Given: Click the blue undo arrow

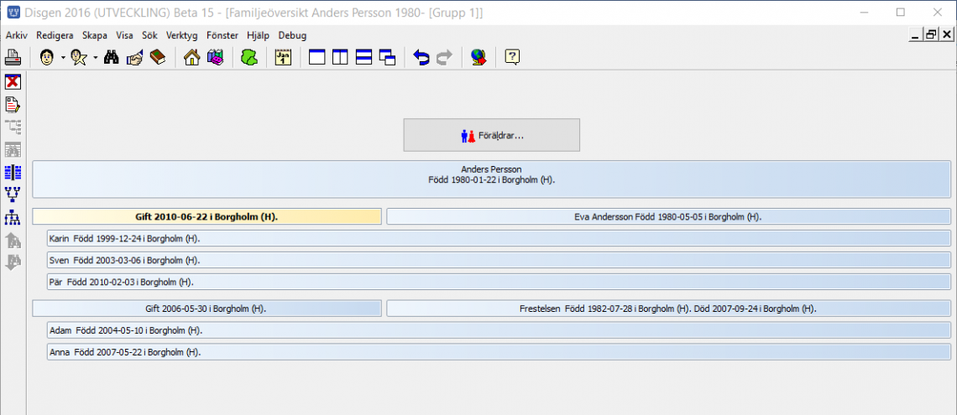Looking at the screenshot, I should point(421,58).
